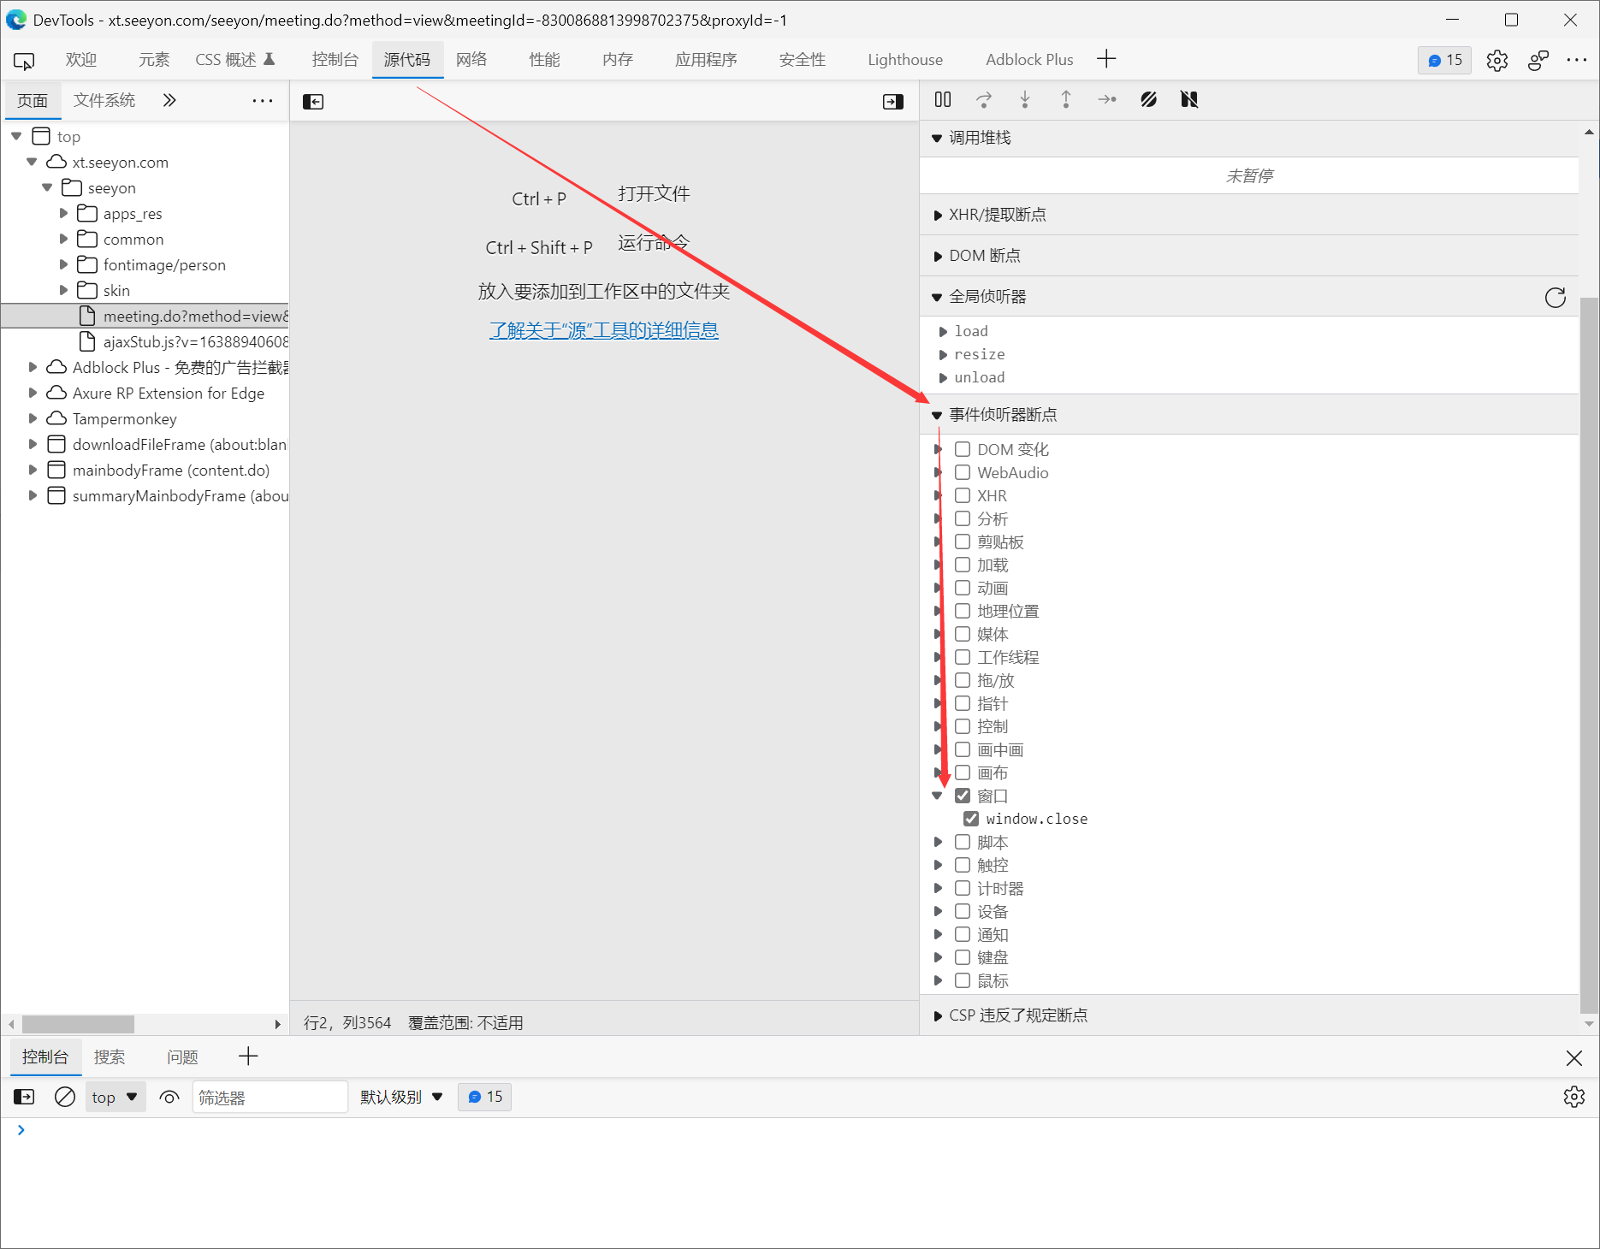This screenshot has height=1249, width=1600.
Task: Refresh the global listeners list
Action: [x=1555, y=297]
